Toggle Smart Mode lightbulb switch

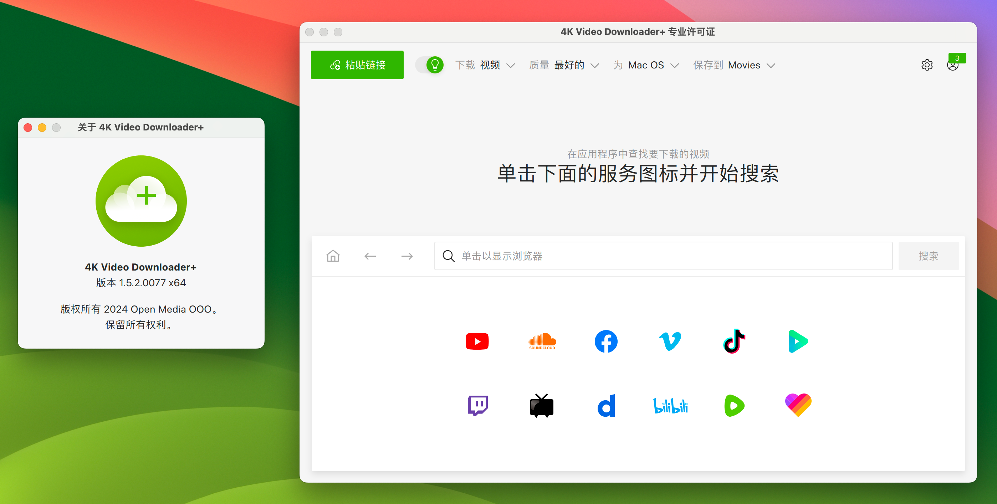click(x=430, y=65)
